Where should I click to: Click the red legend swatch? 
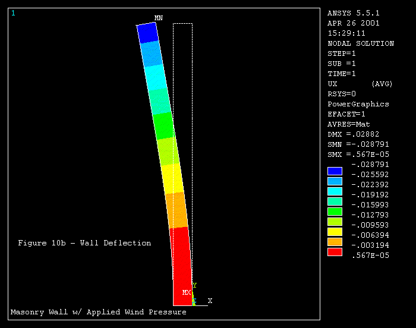[x=335, y=252]
